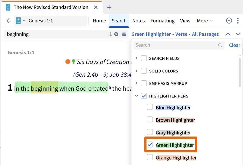
Task: Enable the Blue Highlighter checkbox
Action: [150, 107]
